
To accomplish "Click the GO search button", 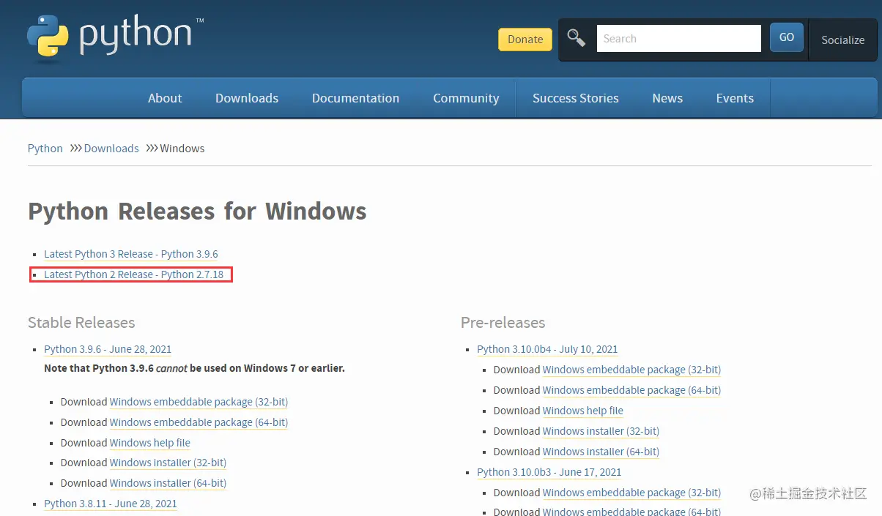I will tap(787, 37).
